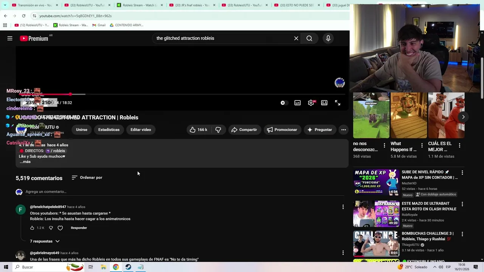Seek on the red video progress bar
The image size is (484, 272).
pyautogui.click(x=181, y=94)
